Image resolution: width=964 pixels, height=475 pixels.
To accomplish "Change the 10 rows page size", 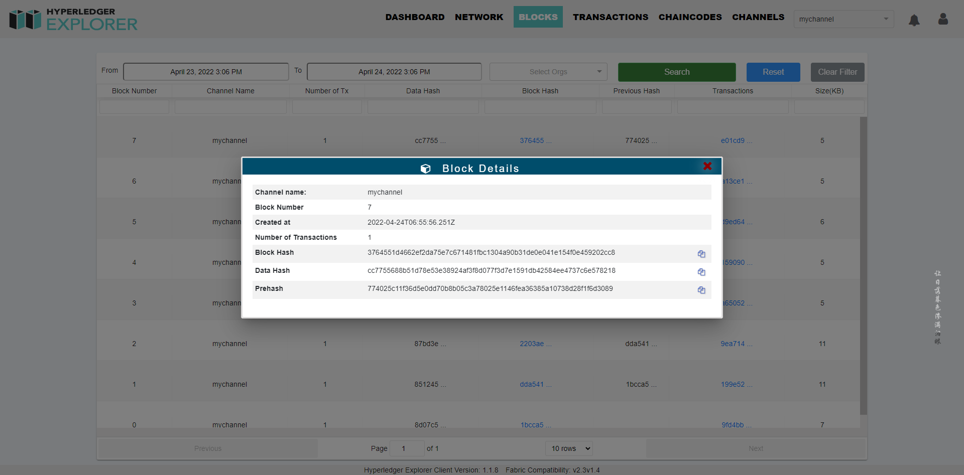I will tap(569, 448).
